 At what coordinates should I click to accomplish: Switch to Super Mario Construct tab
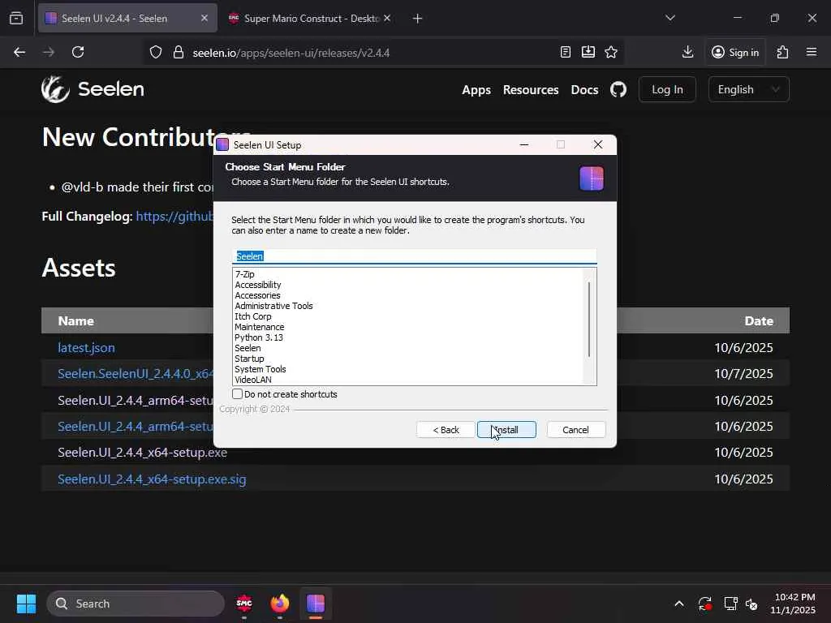310,18
